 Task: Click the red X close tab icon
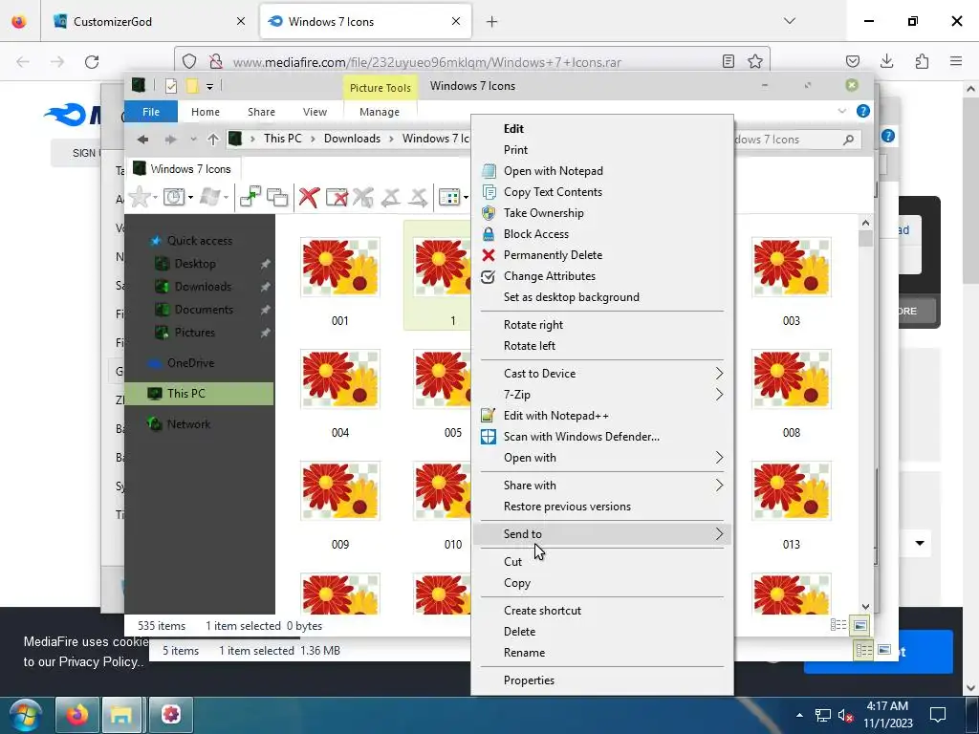309,197
